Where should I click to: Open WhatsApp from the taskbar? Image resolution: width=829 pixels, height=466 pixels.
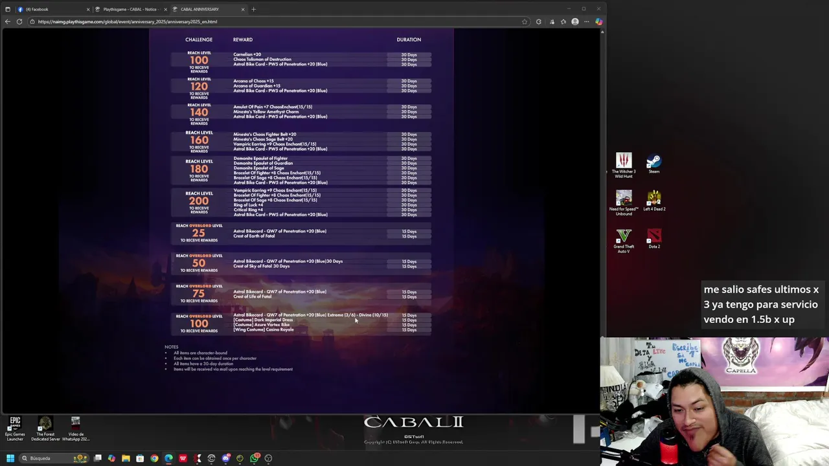coord(255,458)
